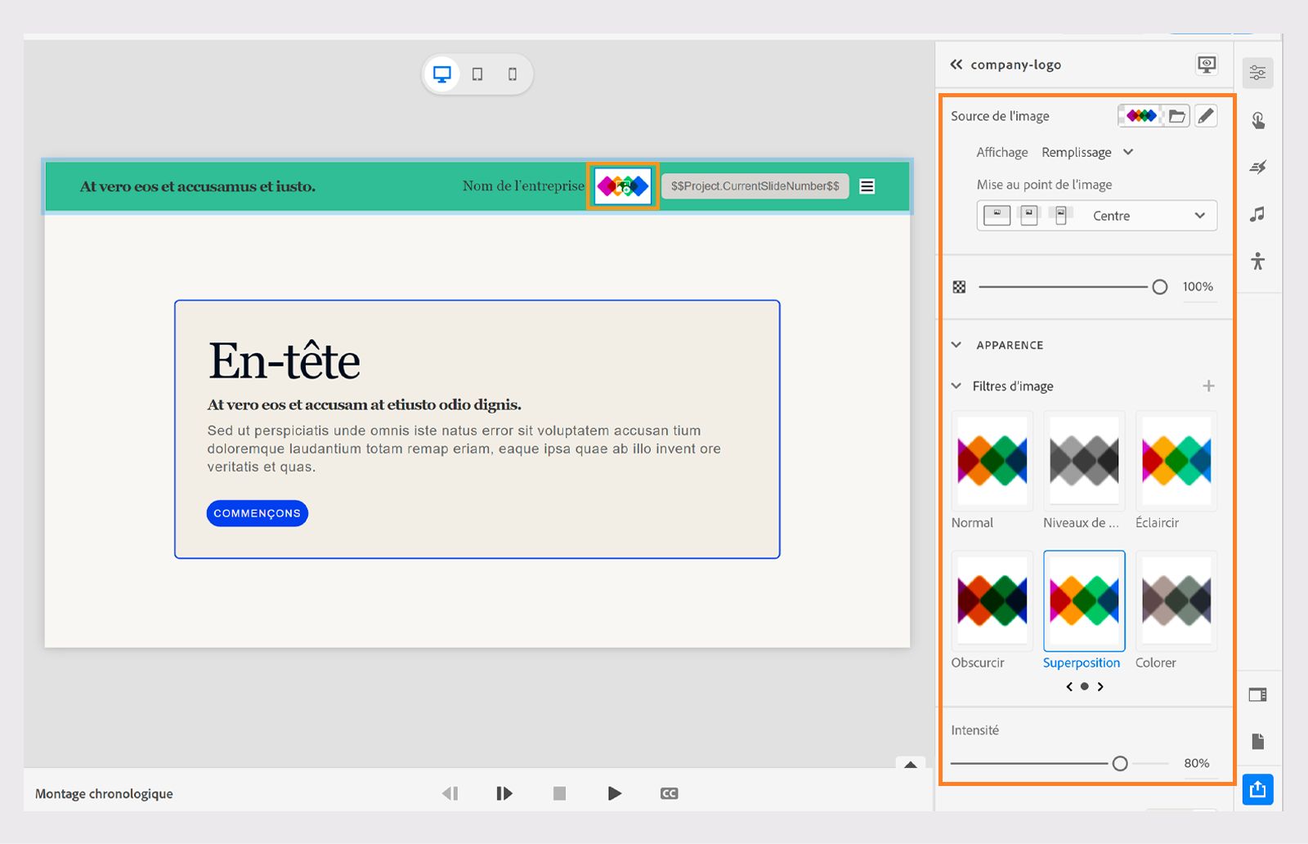
Task: Click the opacity checkerboard icon
Action: (960, 287)
